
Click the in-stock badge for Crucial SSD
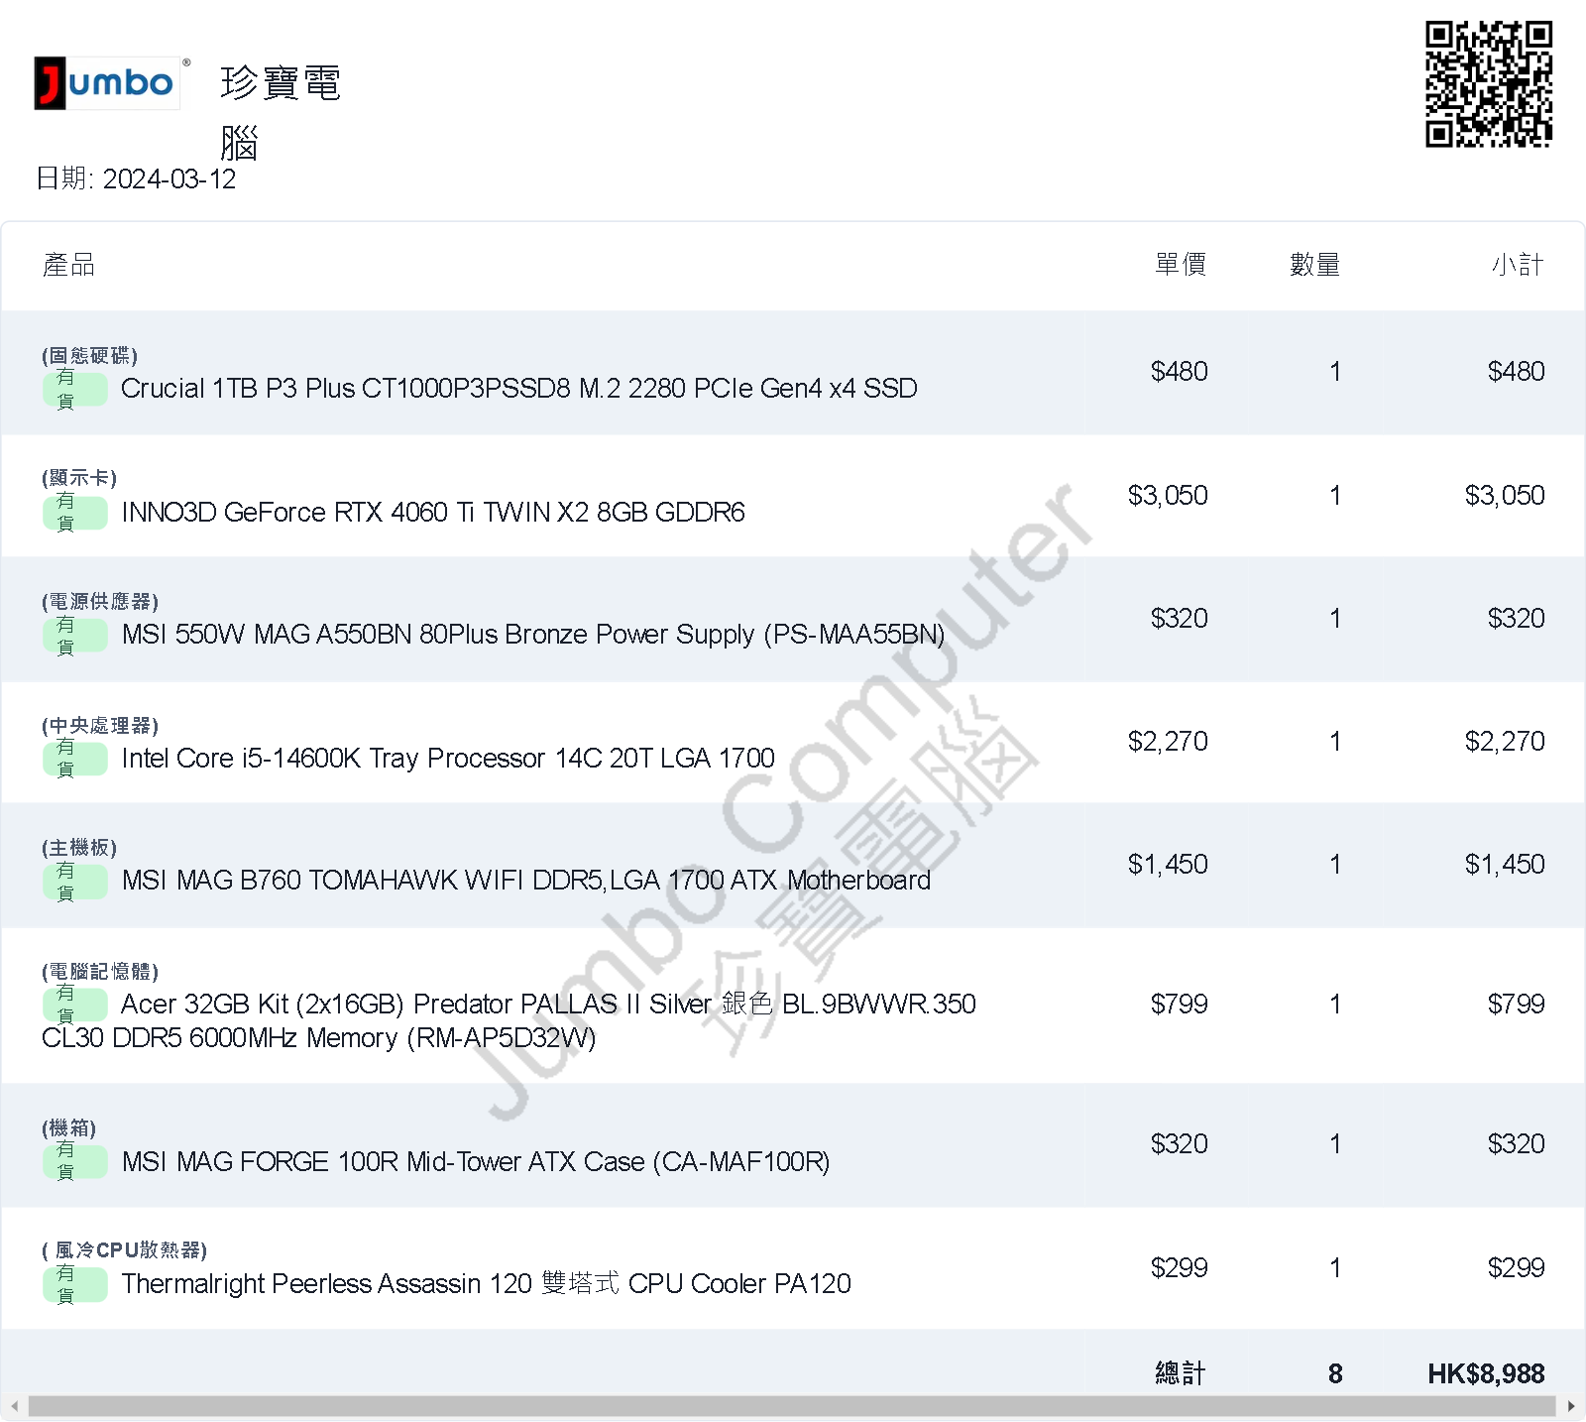click(x=75, y=389)
